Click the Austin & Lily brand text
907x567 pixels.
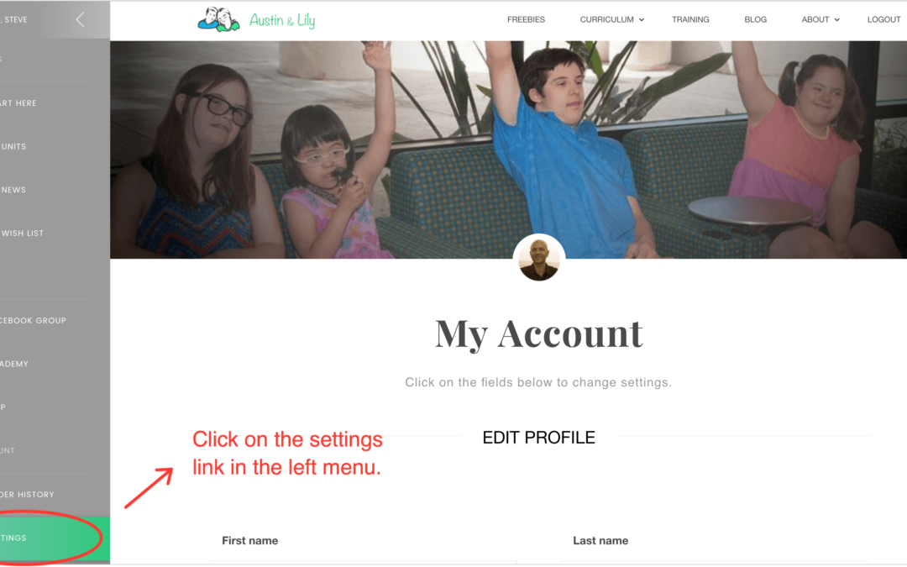(282, 20)
